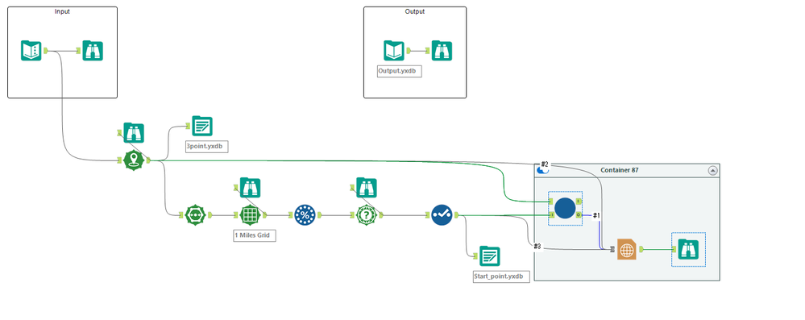Click the orange globe Report Map tool

pyautogui.click(x=627, y=250)
